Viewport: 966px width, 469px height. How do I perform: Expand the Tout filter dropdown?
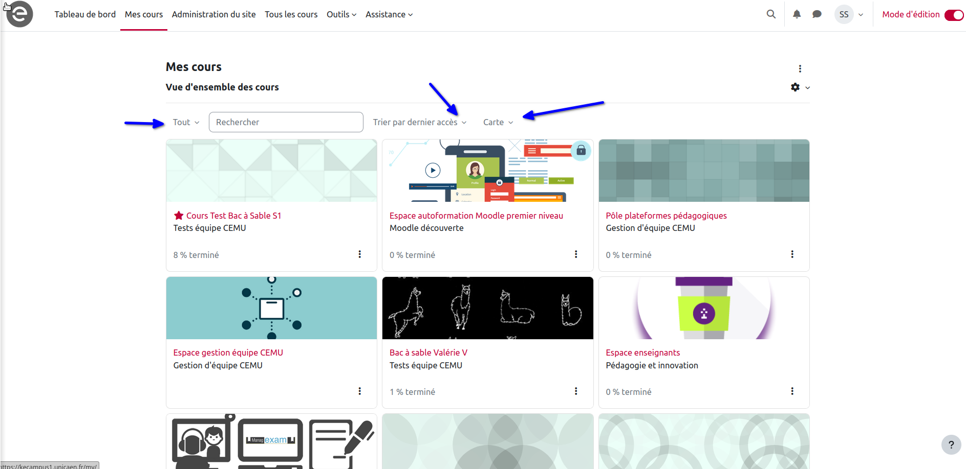click(186, 122)
